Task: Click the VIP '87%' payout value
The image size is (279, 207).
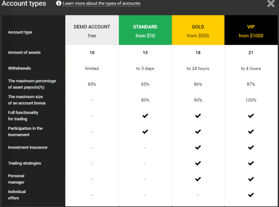Action: pos(251,84)
